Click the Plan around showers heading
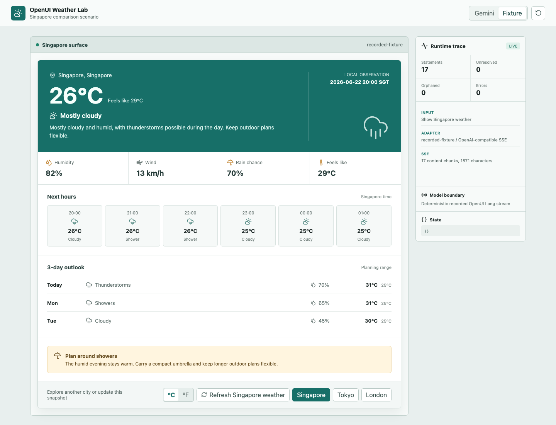The height and width of the screenshot is (425, 556). (x=91, y=356)
